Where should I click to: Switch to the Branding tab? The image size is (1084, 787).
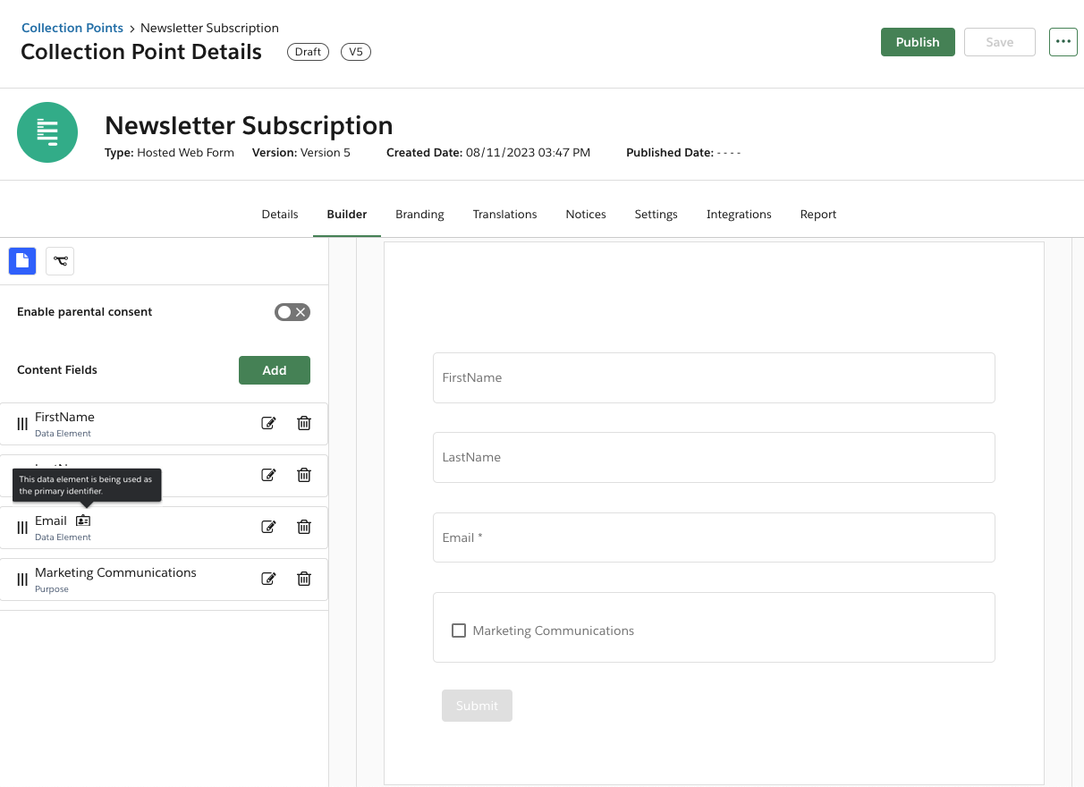pos(419,214)
